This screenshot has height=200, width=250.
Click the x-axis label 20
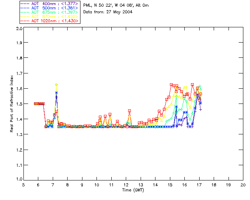[x=243, y=185]
